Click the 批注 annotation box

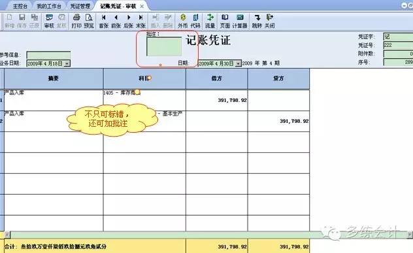(164, 46)
